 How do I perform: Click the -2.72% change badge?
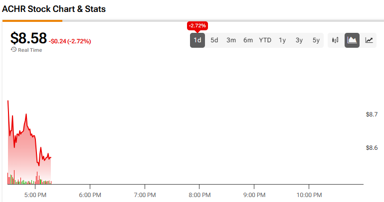(x=197, y=25)
